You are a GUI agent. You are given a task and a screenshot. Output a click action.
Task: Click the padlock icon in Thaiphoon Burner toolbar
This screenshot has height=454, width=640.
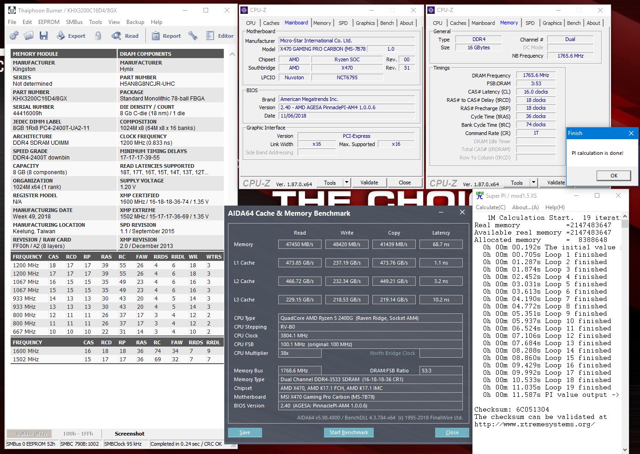point(98,35)
